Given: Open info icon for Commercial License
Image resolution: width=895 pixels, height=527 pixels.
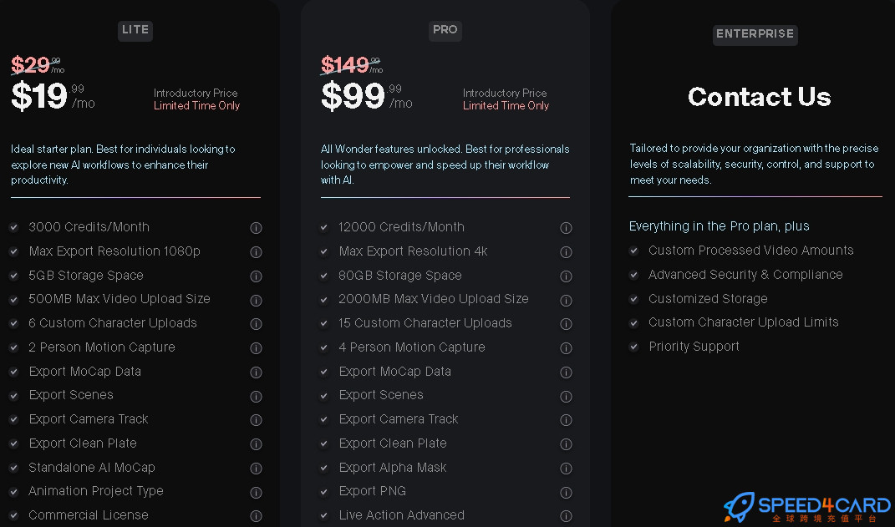Looking at the screenshot, I should tap(257, 515).
